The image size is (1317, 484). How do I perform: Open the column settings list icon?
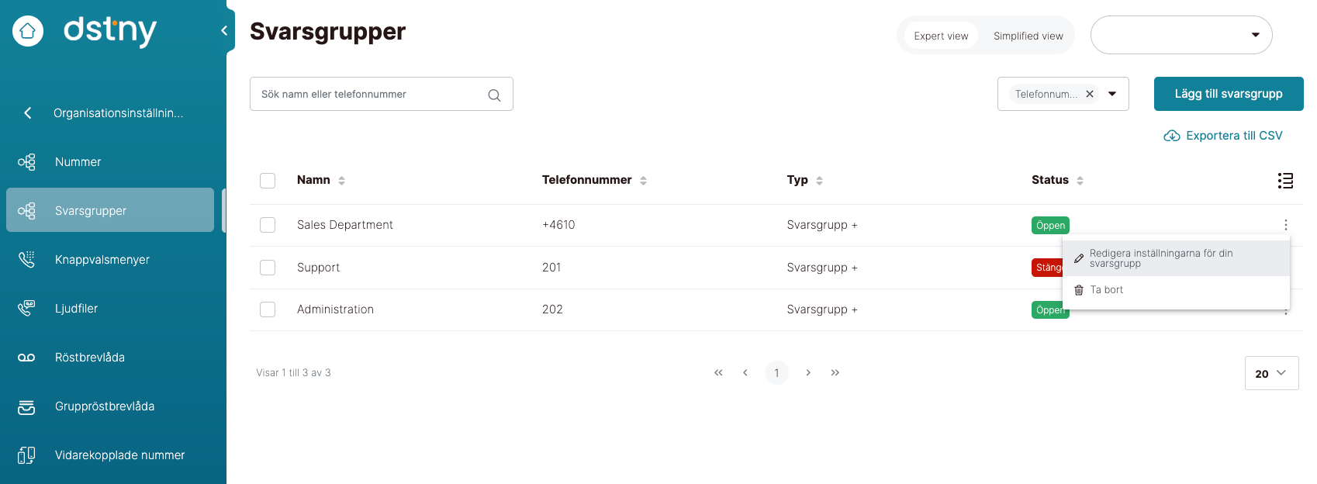point(1285,181)
